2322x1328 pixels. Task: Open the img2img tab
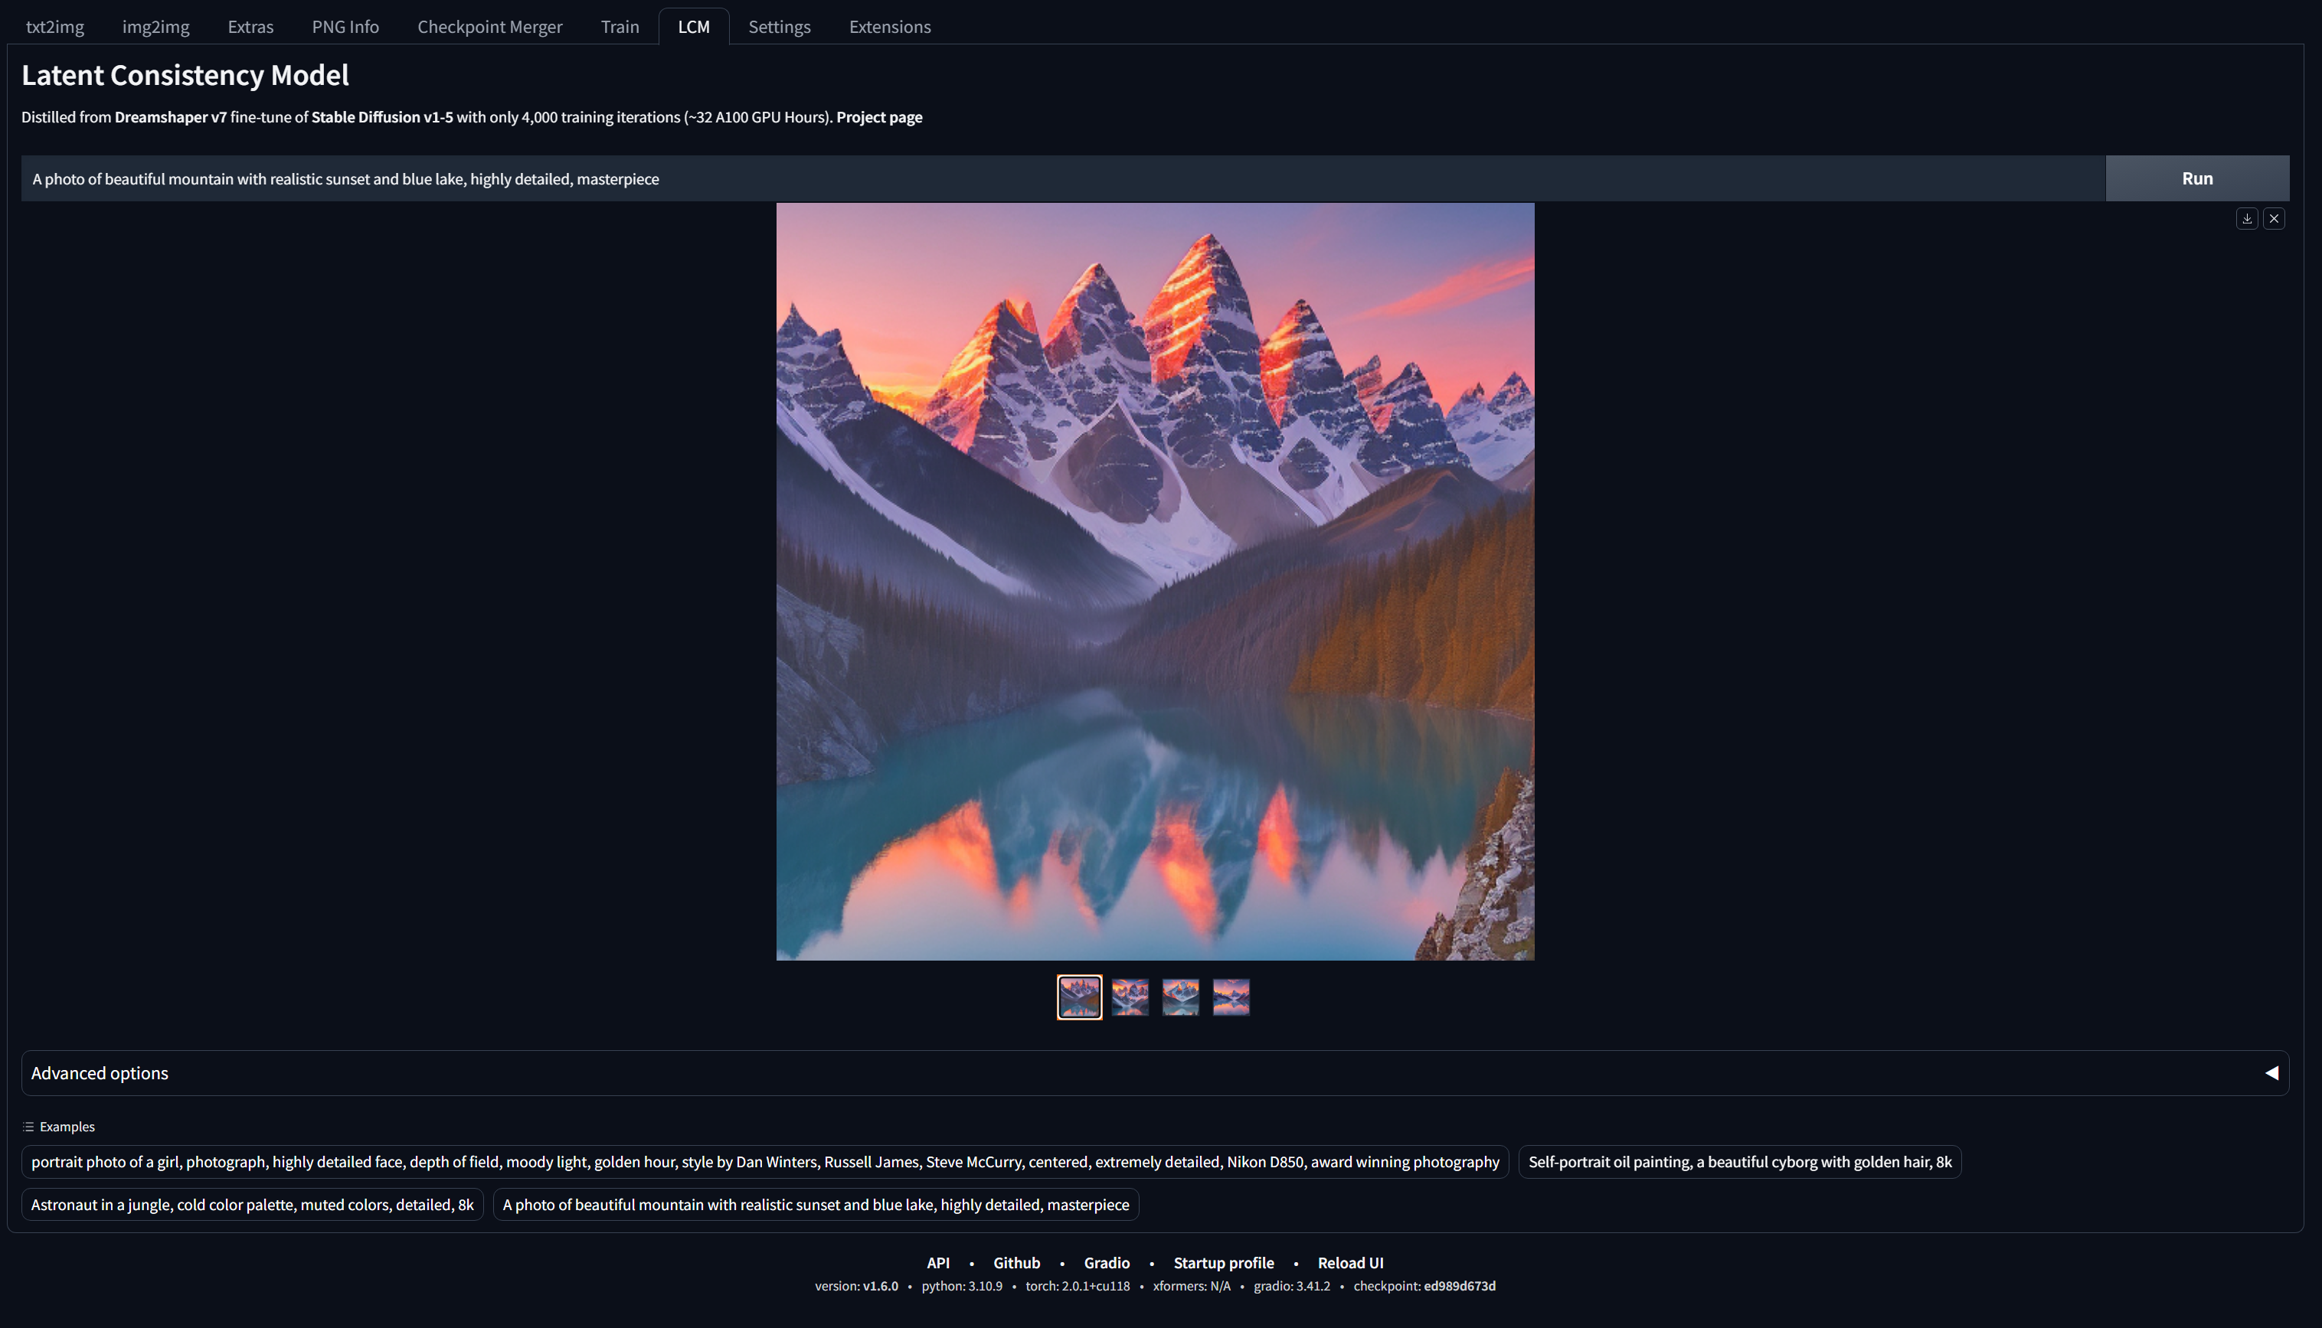click(x=155, y=27)
